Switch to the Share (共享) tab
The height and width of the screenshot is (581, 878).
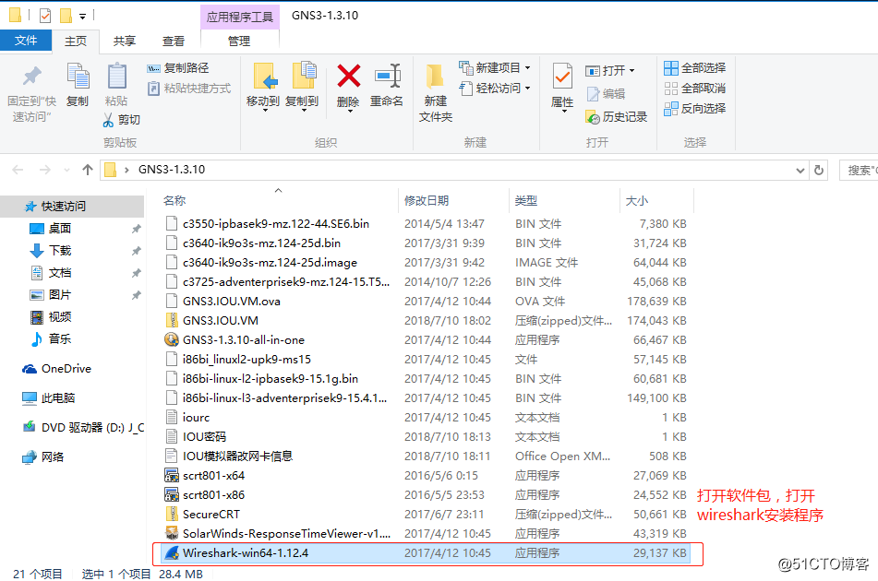[x=125, y=41]
